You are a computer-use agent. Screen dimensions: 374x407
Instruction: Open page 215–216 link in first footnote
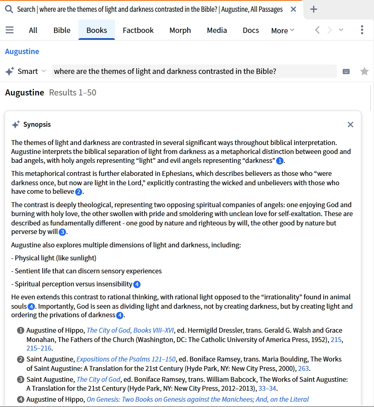tap(39, 349)
